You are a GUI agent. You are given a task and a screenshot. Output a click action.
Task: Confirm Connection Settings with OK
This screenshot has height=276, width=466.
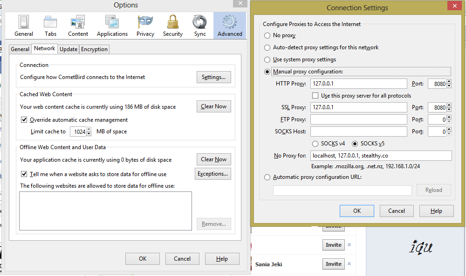click(x=357, y=211)
